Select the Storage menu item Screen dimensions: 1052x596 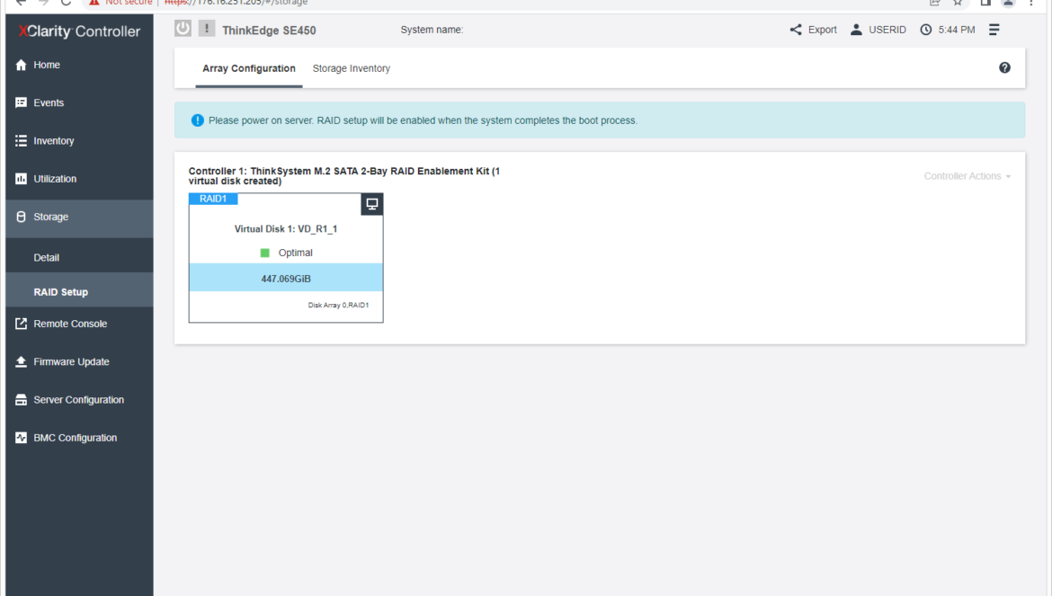tap(79, 218)
